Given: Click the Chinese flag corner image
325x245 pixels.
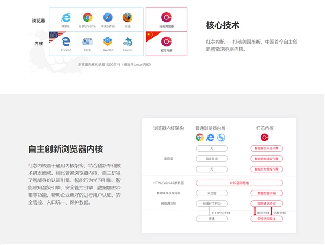Looking at the screenshot, I should (x=153, y=36).
